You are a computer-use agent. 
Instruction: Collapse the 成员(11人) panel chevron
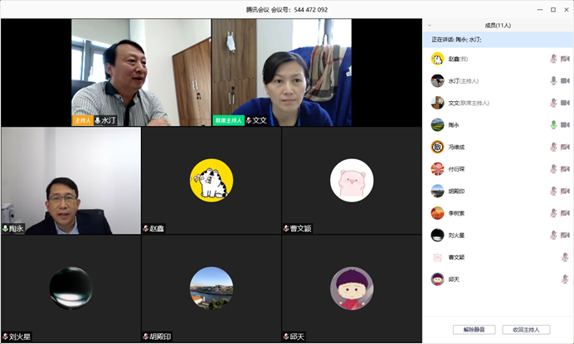tap(429, 26)
